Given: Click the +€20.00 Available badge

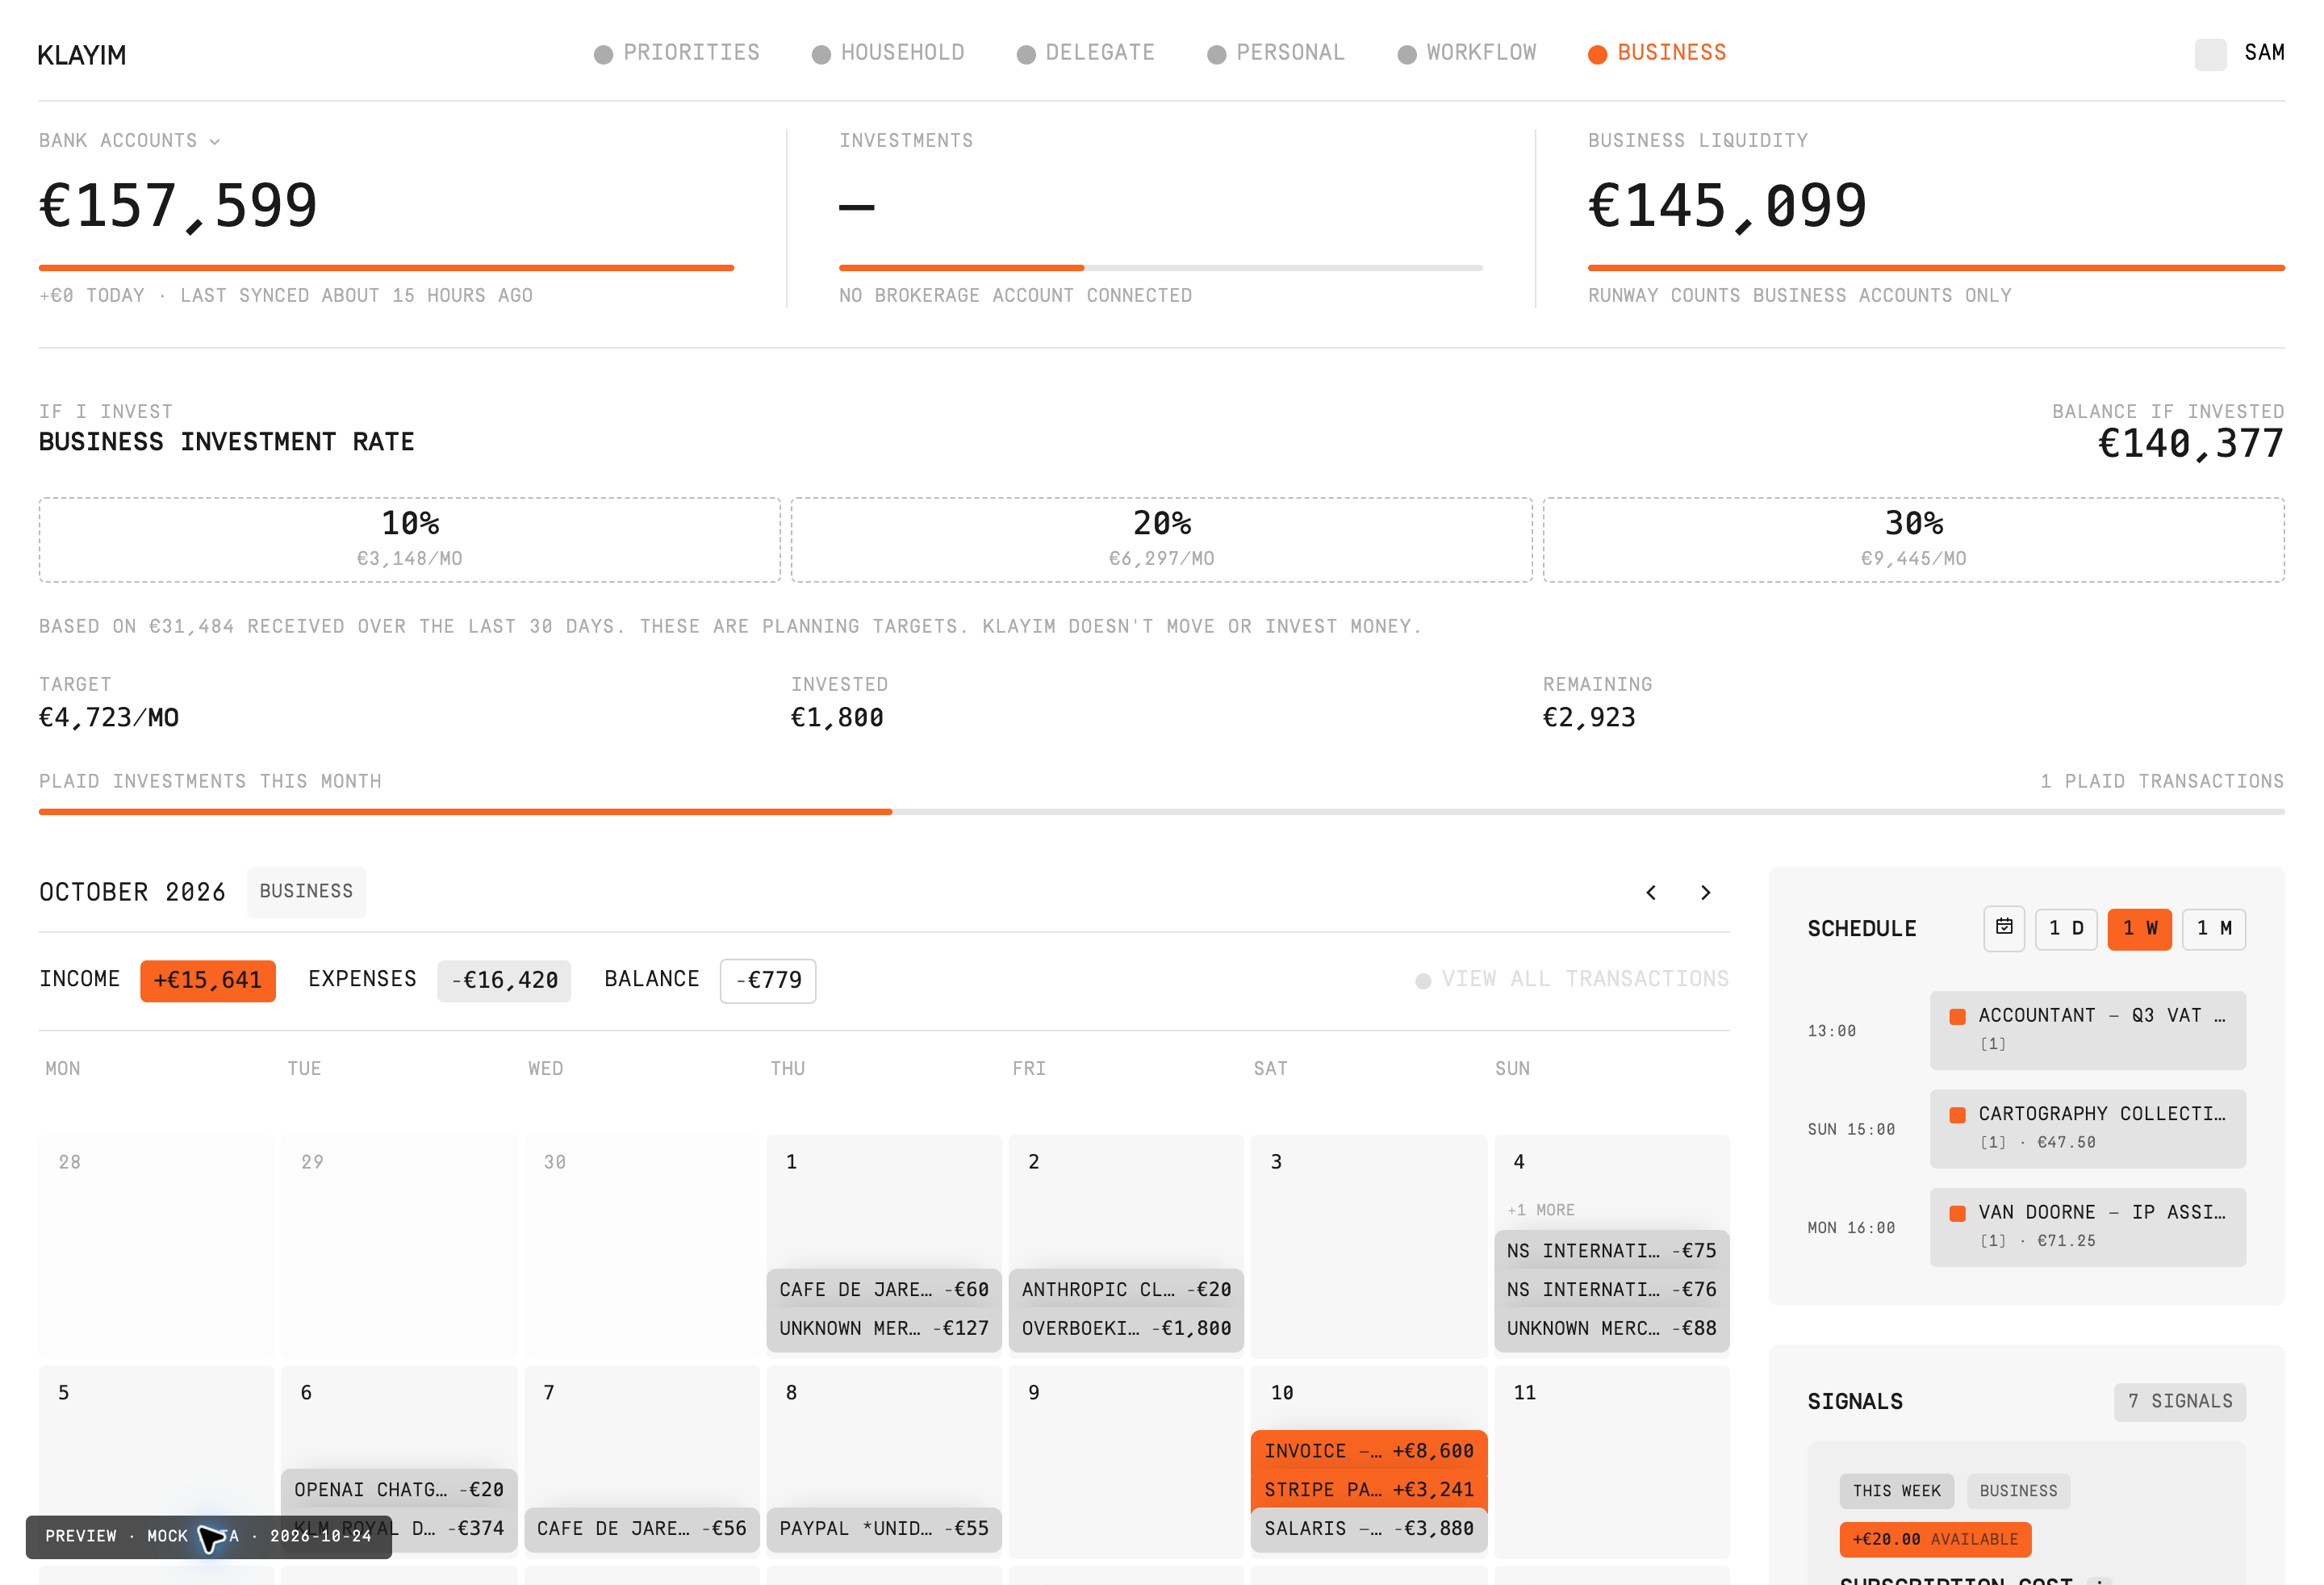Looking at the screenshot, I should [x=1935, y=1539].
